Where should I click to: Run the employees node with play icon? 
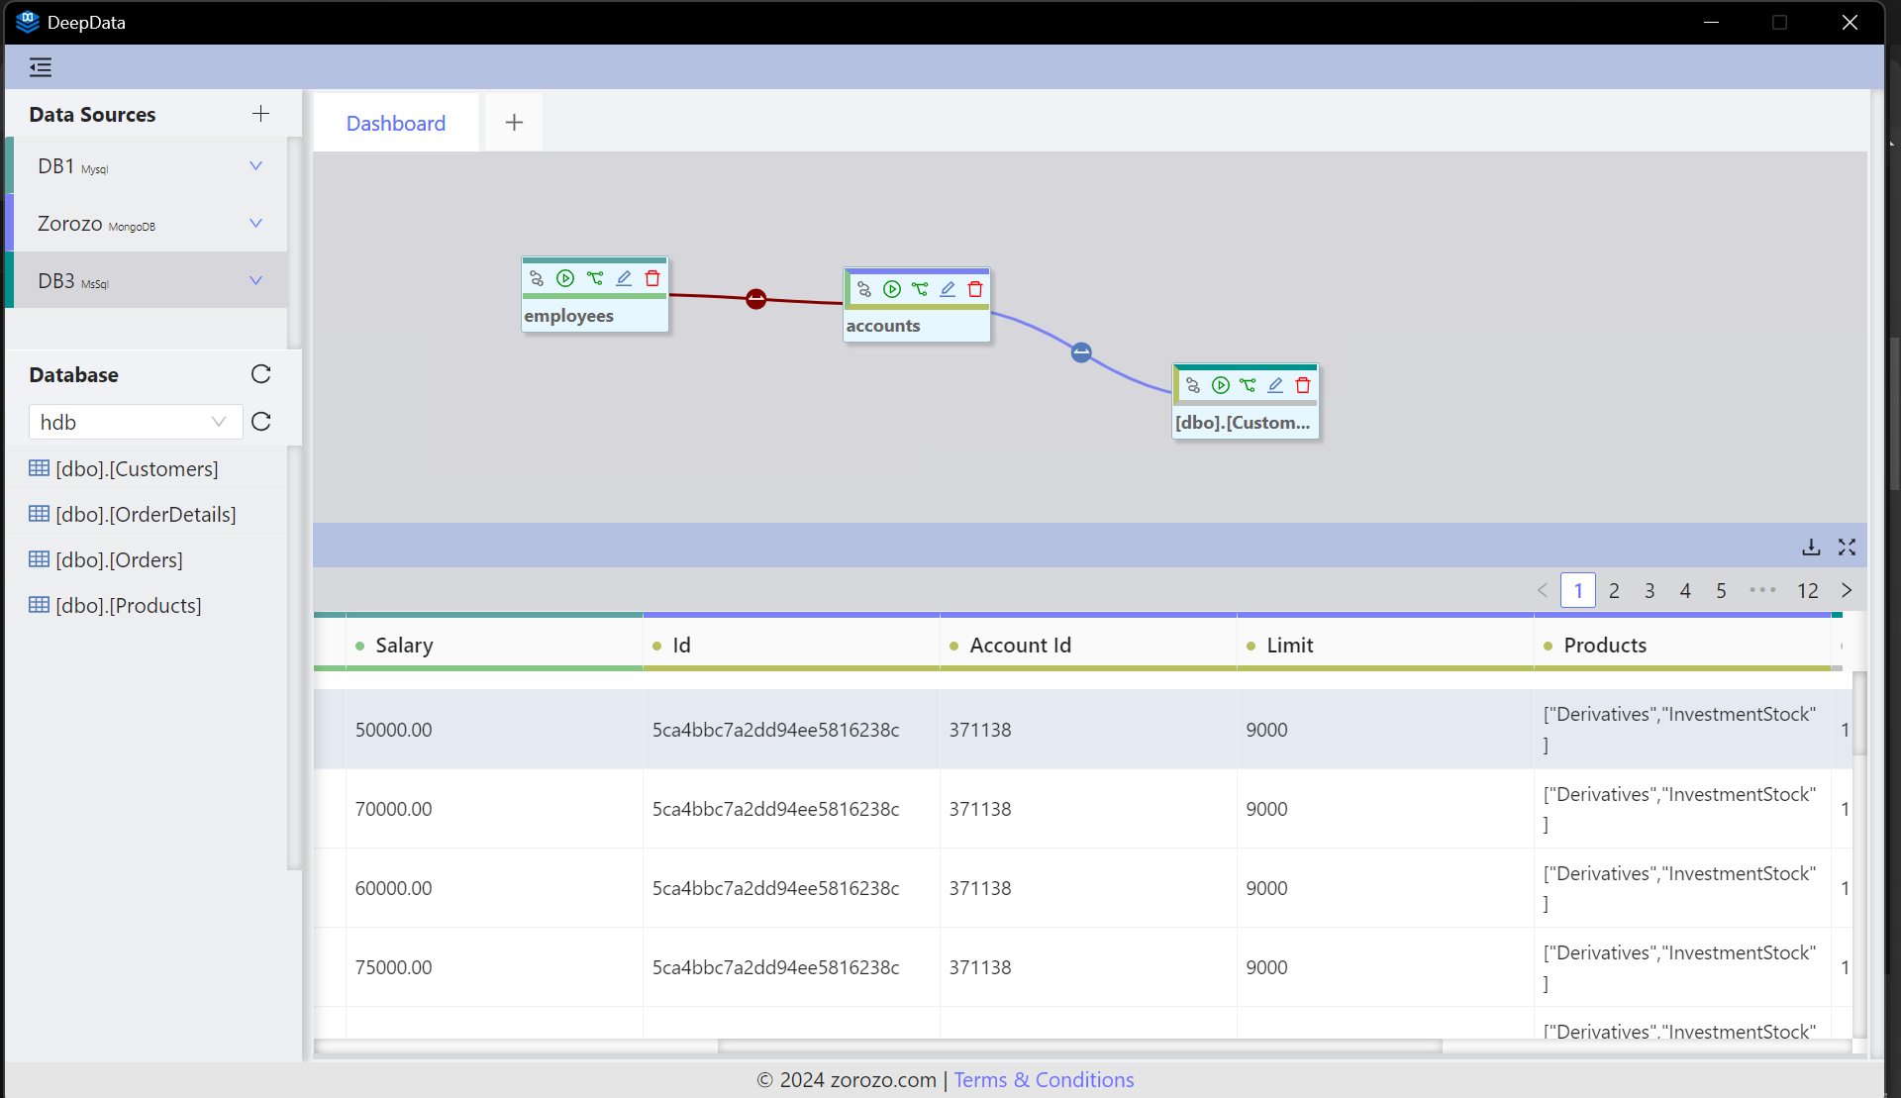click(x=565, y=278)
